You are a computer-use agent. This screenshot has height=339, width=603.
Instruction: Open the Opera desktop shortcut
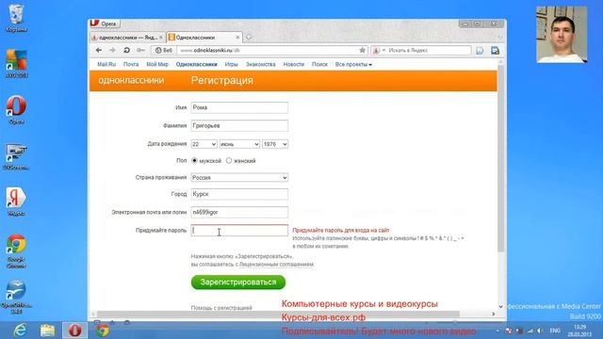(16, 110)
